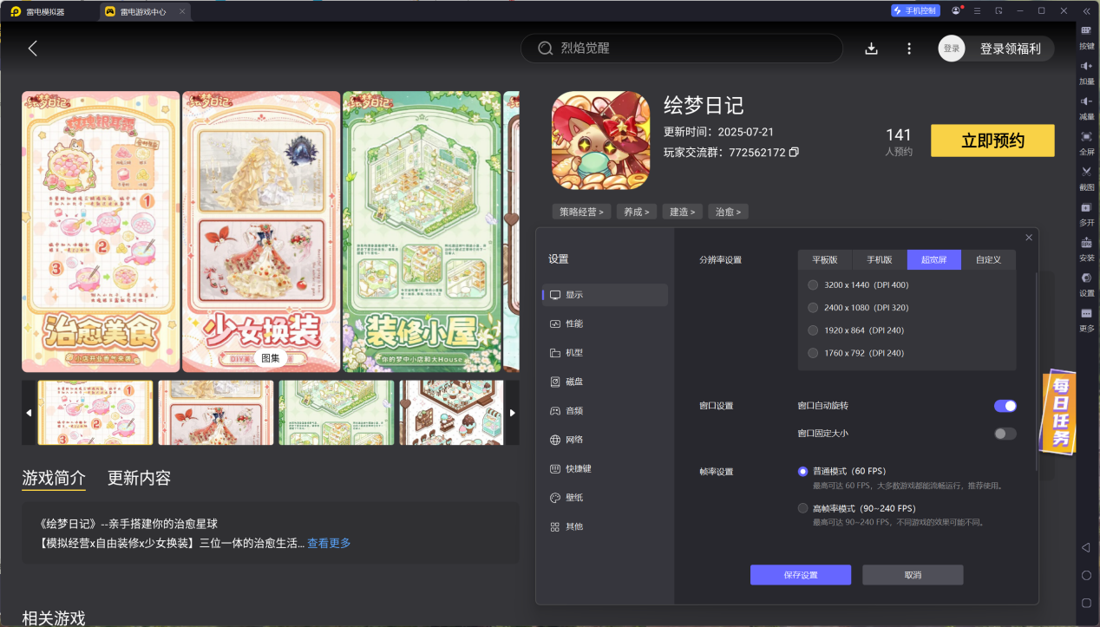Toggle 窗口固定大小 switch
This screenshot has height=627, width=1100.
pyautogui.click(x=1005, y=434)
